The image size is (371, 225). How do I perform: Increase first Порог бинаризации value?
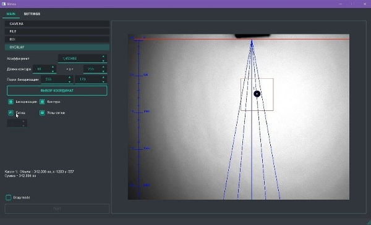click(x=69, y=77)
